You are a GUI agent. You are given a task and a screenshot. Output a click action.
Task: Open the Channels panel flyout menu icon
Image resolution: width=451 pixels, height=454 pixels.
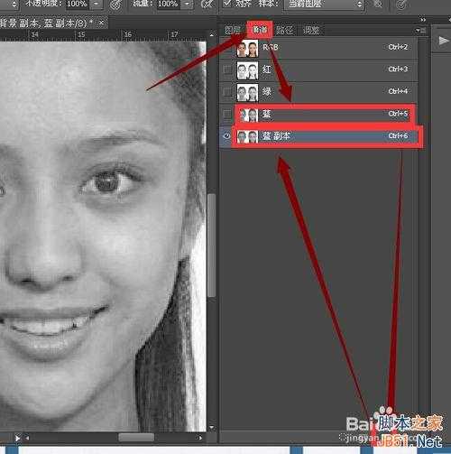pyautogui.click(x=420, y=31)
